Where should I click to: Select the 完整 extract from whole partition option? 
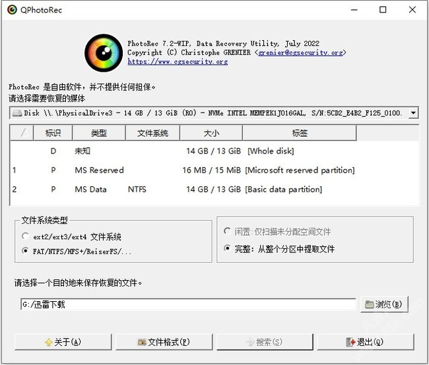click(227, 248)
